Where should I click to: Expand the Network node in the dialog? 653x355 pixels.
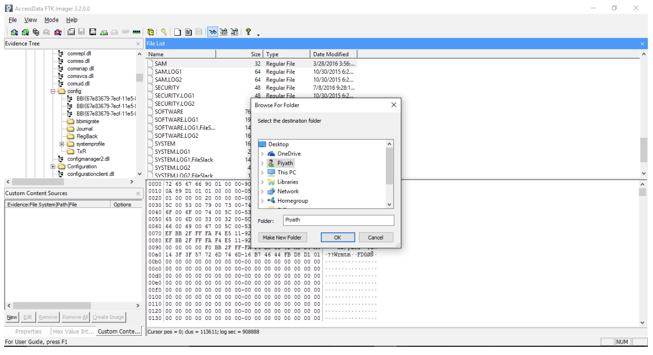click(x=262, y=191)
